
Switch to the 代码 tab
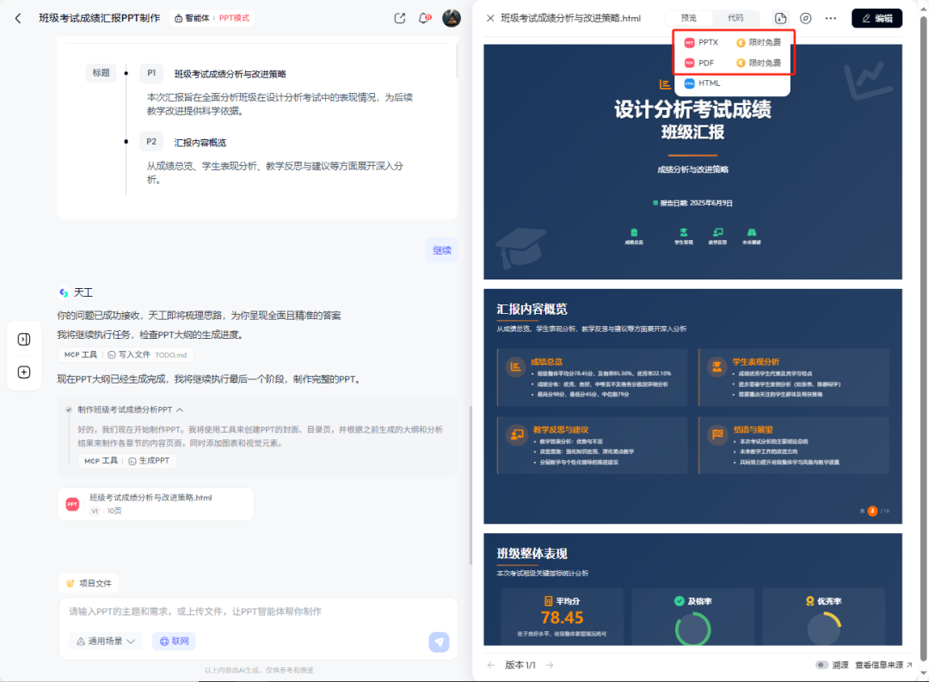[x=737, y=17]
